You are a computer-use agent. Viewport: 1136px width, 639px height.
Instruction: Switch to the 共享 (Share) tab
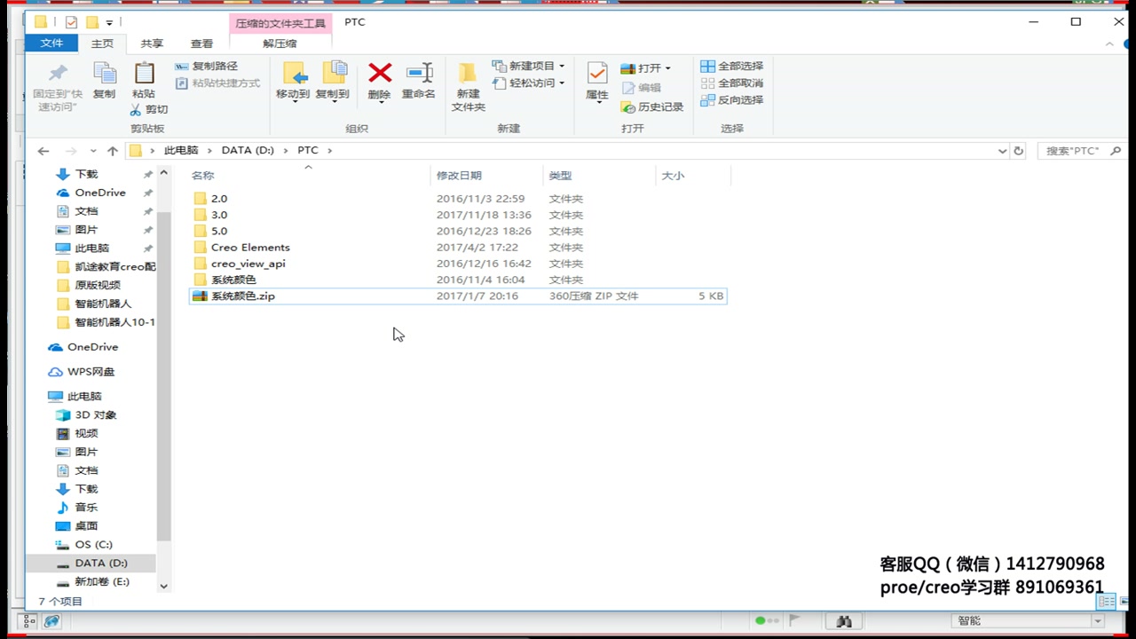click(152, 43)
